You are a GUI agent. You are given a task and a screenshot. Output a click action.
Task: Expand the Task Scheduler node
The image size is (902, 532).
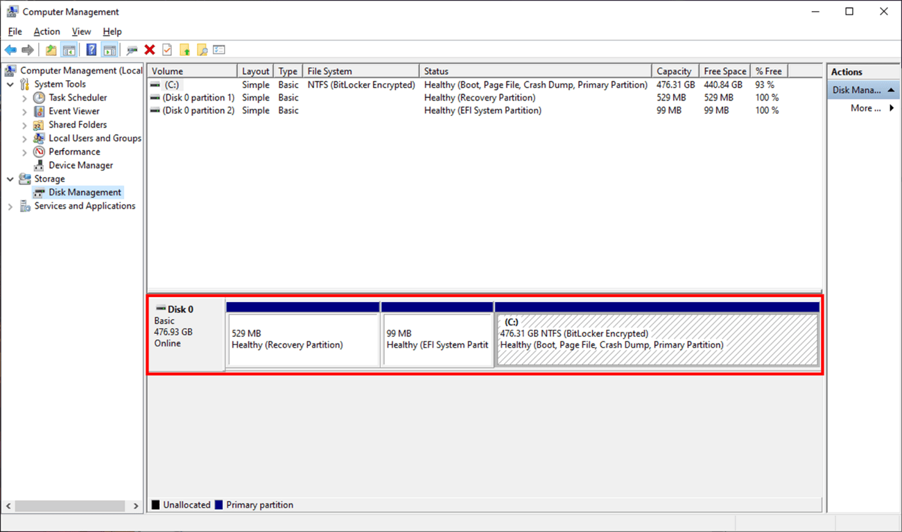coord(25,98)
